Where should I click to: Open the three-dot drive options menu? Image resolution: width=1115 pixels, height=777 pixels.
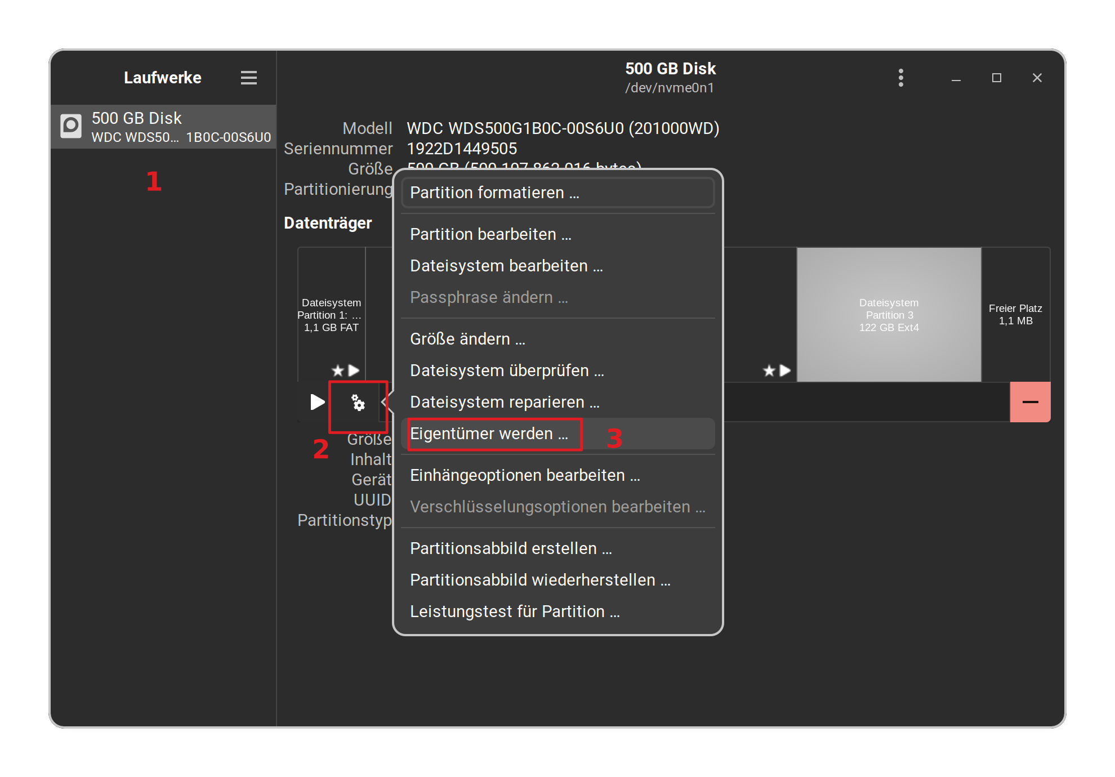tap(901, 78)
